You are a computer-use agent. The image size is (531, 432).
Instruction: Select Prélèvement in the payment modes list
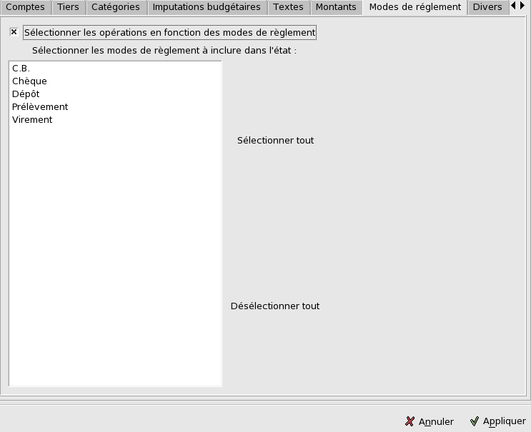[x=115, y=107]
